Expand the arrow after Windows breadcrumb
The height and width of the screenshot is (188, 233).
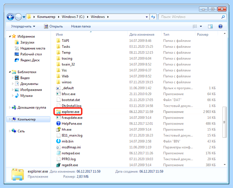(x=108, y=17)
